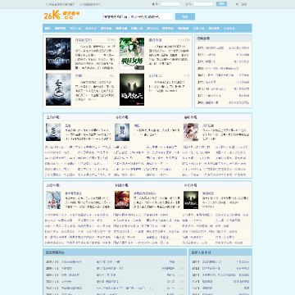Open the first featured book title link
This screenshot has width=295, height=295.
coord(84,40)
